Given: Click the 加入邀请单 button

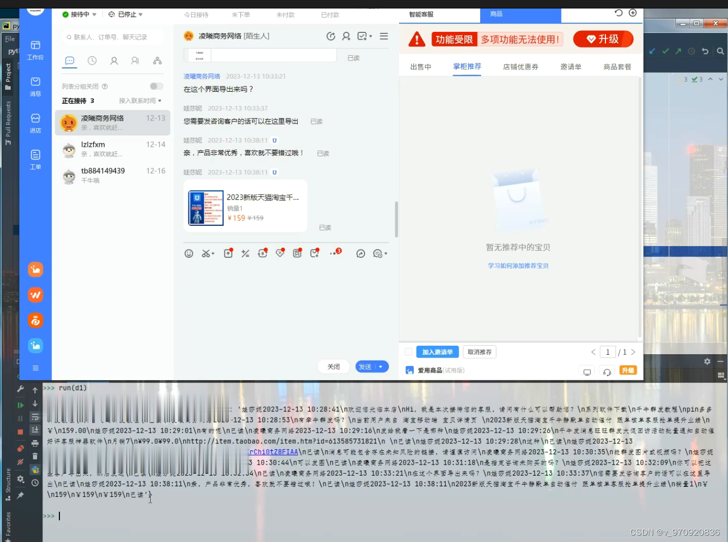Looking at the screenshot, I should click(437, 352).
